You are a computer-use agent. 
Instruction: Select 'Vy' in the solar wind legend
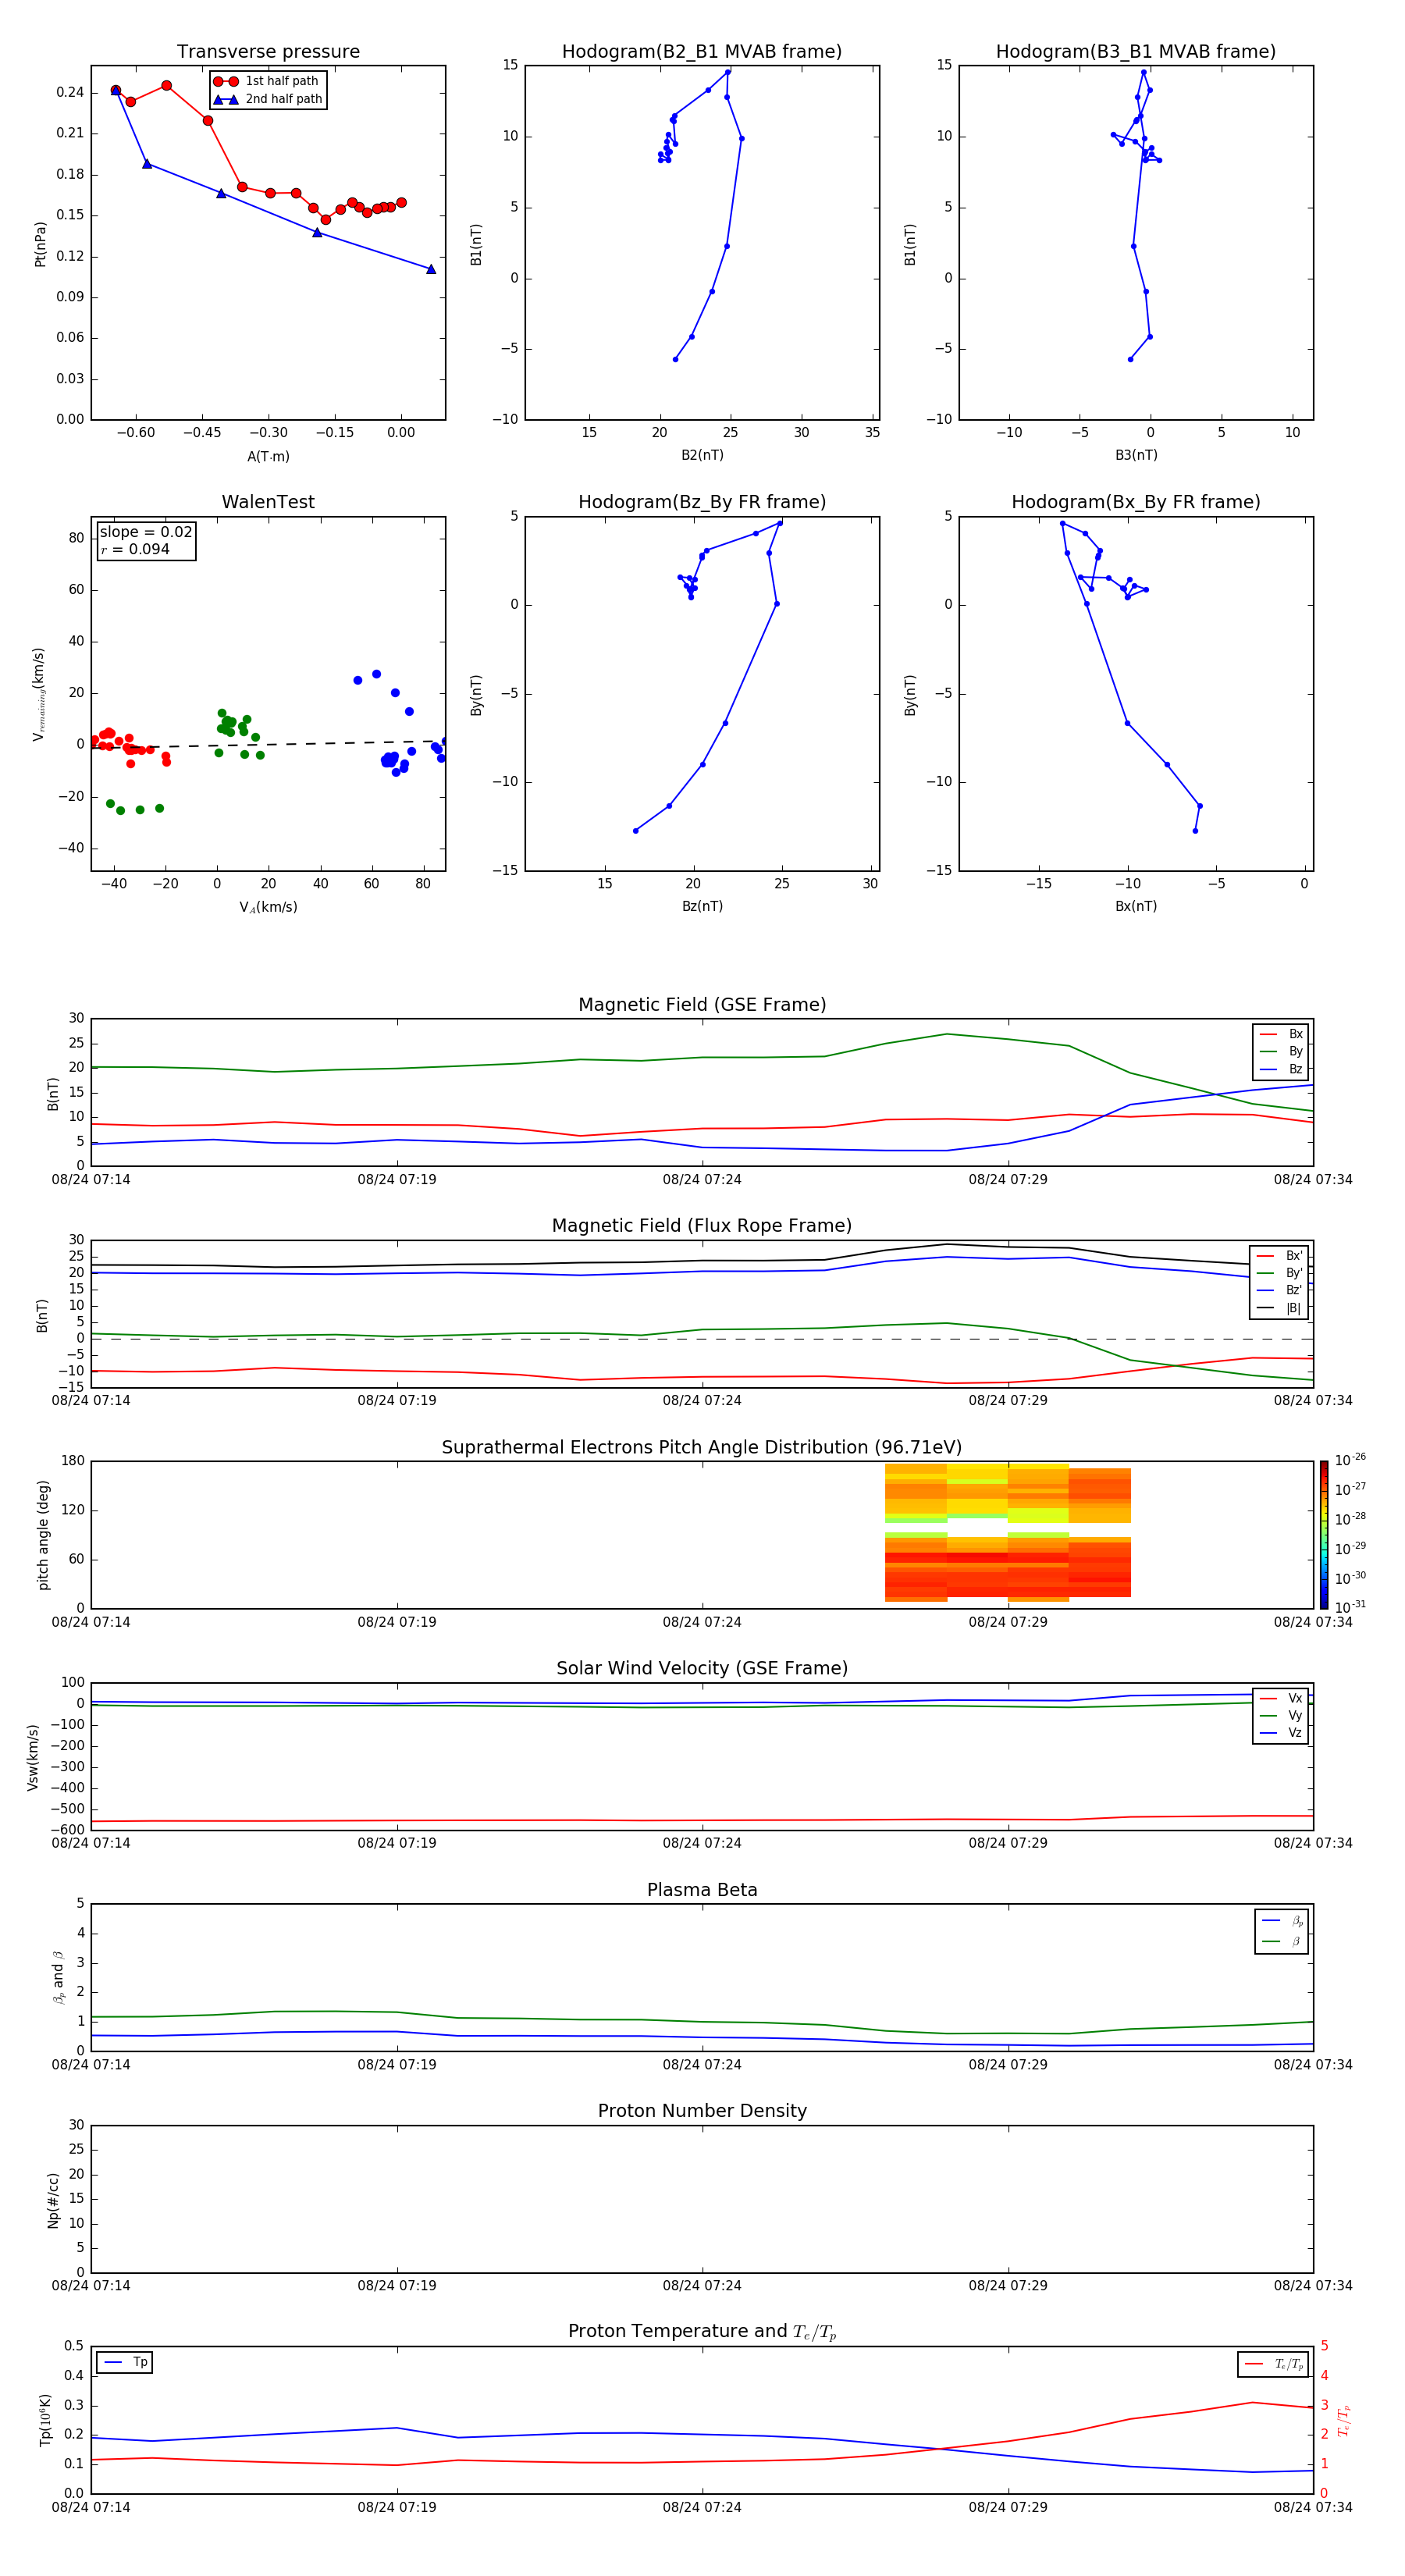[x=1281, y=1716]
